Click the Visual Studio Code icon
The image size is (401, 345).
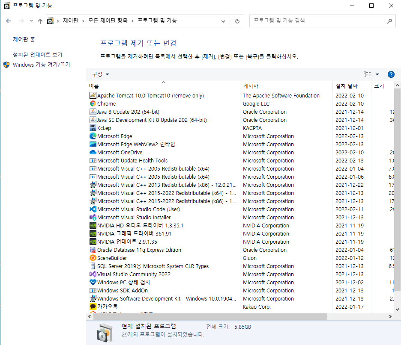tap(93, 209)
